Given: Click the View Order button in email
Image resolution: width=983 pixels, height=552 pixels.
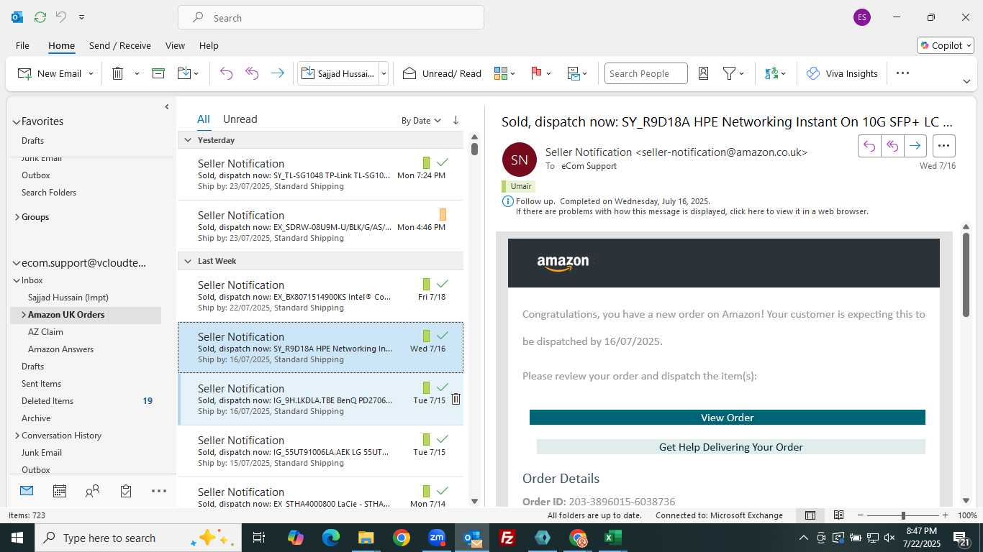Looking at the screenshot, I should coord(727,418).
